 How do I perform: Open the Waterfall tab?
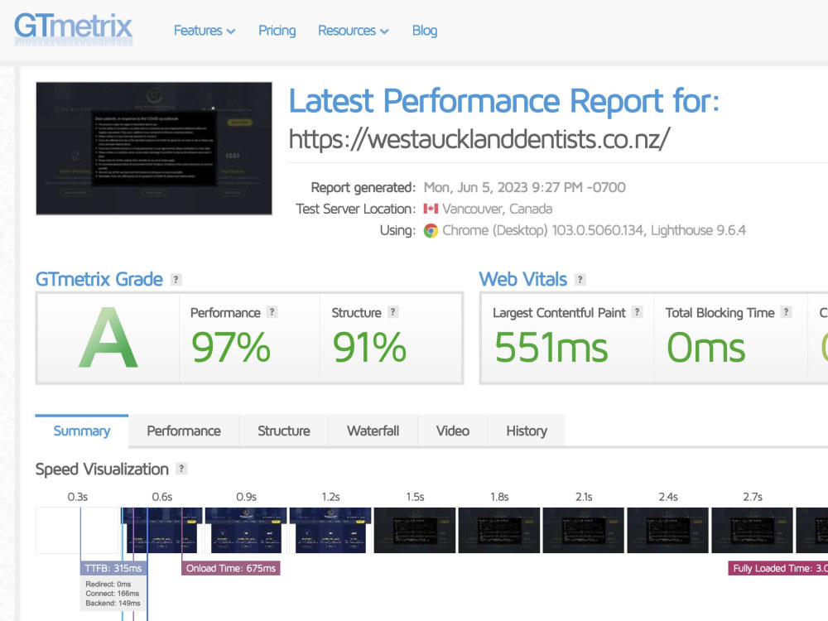coord(373,431)
